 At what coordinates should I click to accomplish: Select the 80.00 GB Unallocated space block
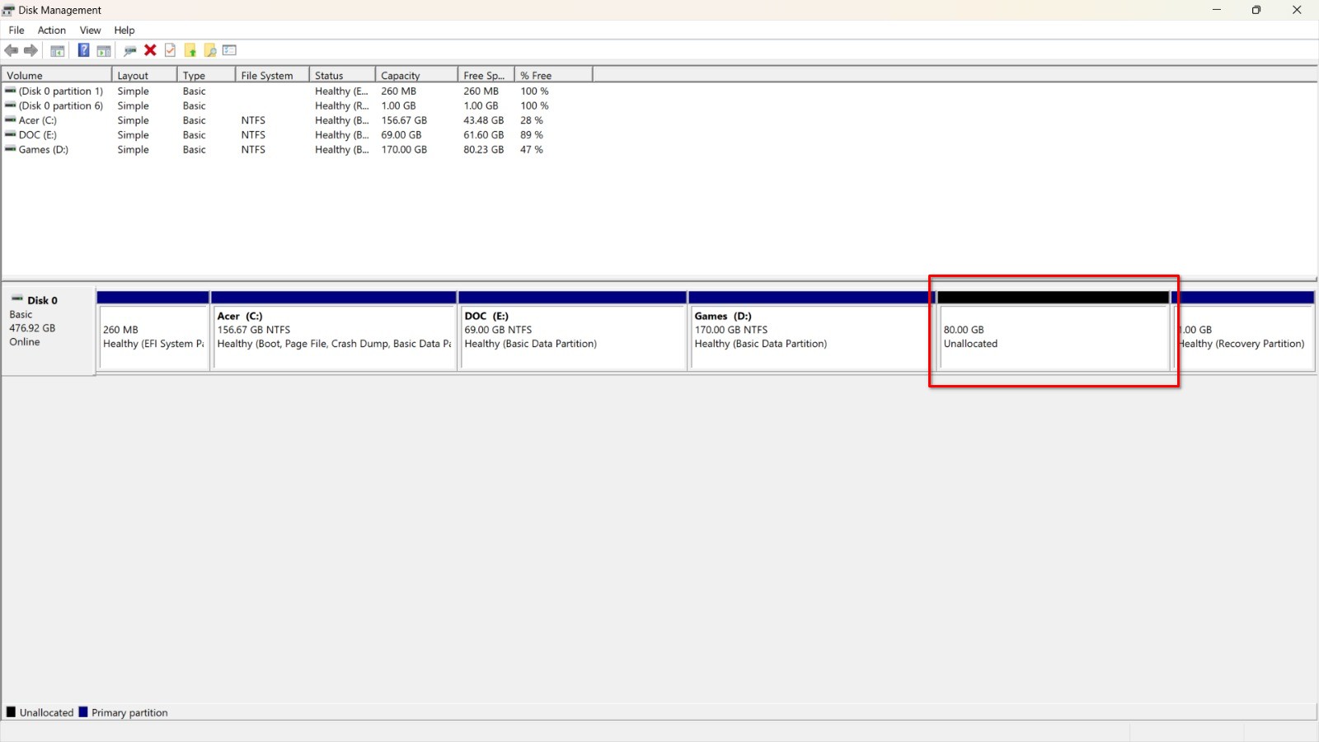tap(1053, 336)
